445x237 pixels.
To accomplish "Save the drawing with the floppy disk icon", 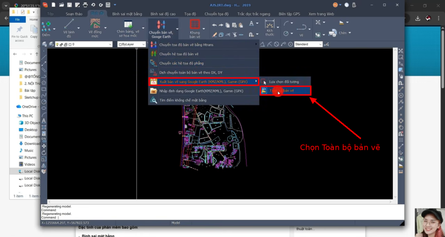I will [x=69, y=5].
